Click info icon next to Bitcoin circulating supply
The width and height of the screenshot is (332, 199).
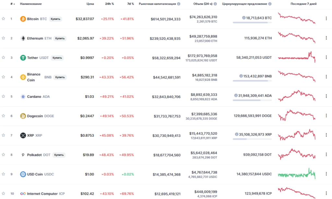pyautogui.click(x=244, y=18)
